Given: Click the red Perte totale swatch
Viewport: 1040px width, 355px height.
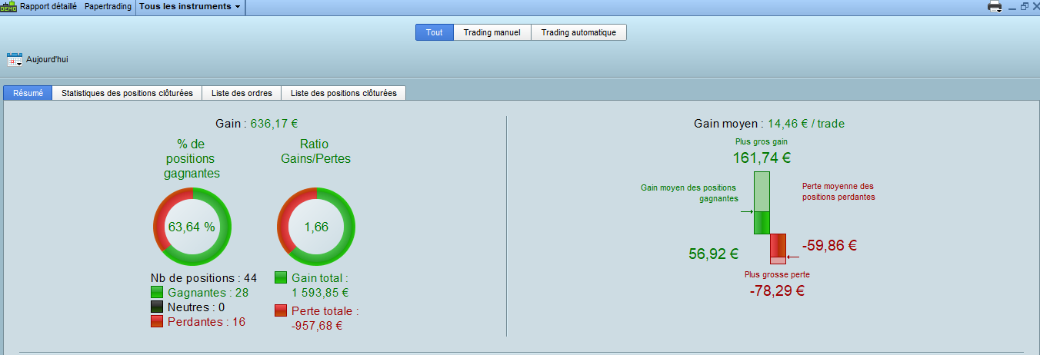Looking at the screenshot, I should click(281, 311).
